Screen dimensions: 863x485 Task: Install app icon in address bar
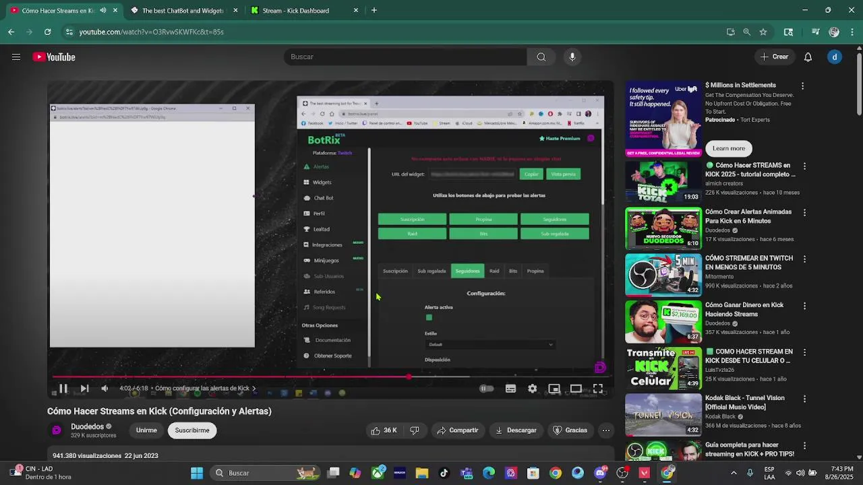pyautogui.click(x=730, y=32)
